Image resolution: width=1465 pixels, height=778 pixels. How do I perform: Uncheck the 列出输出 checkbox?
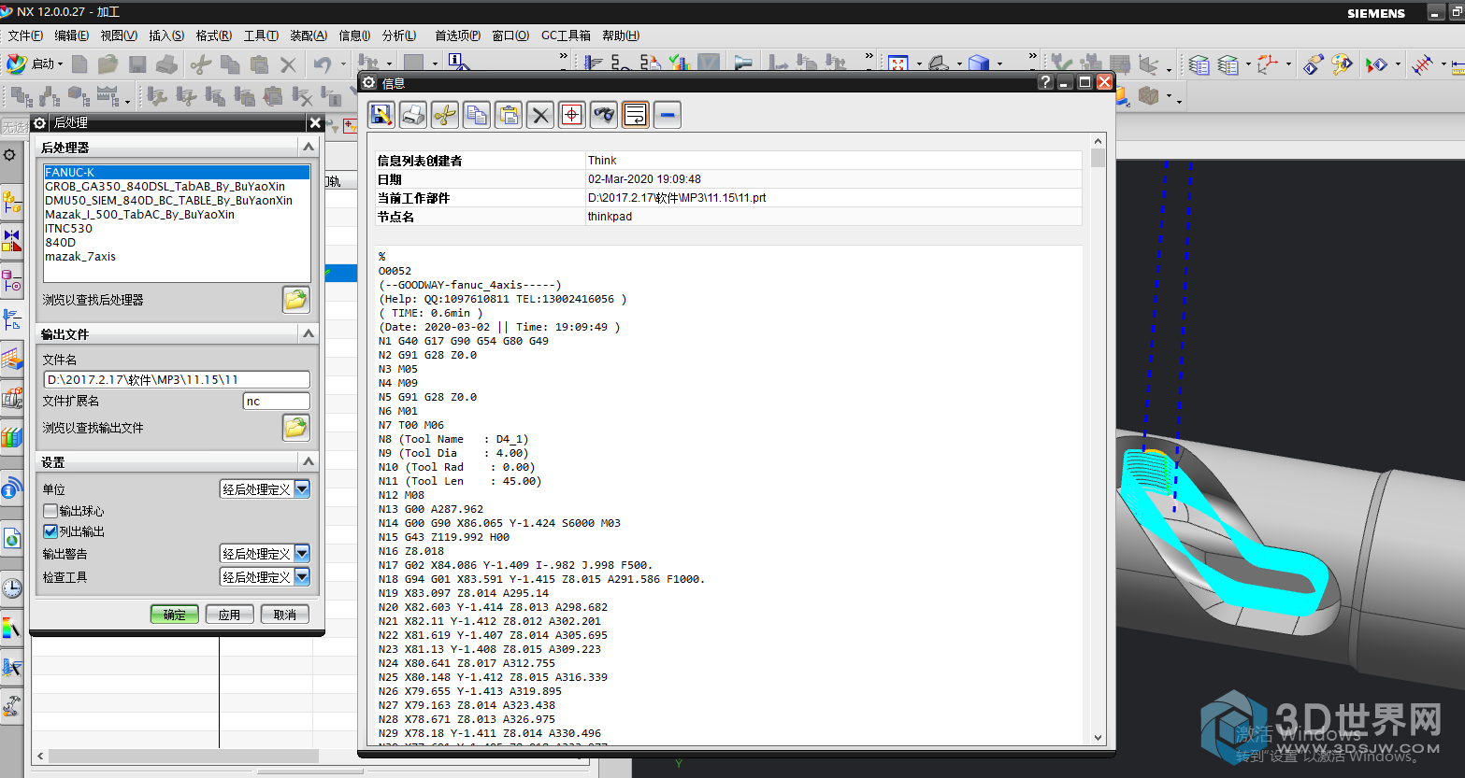[50, 531]
